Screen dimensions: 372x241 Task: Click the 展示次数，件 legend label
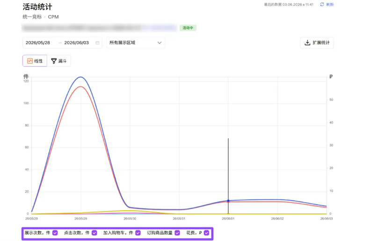[x=37, y=233]
